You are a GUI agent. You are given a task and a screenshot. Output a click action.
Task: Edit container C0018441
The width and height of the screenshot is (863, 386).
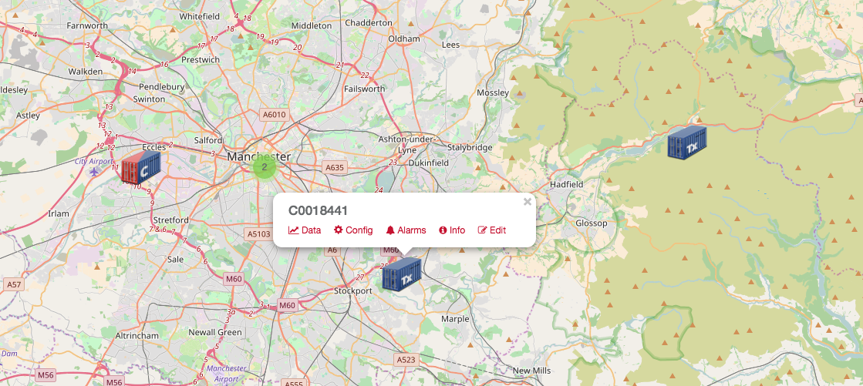pyautogui.click(x=492, y=230)
